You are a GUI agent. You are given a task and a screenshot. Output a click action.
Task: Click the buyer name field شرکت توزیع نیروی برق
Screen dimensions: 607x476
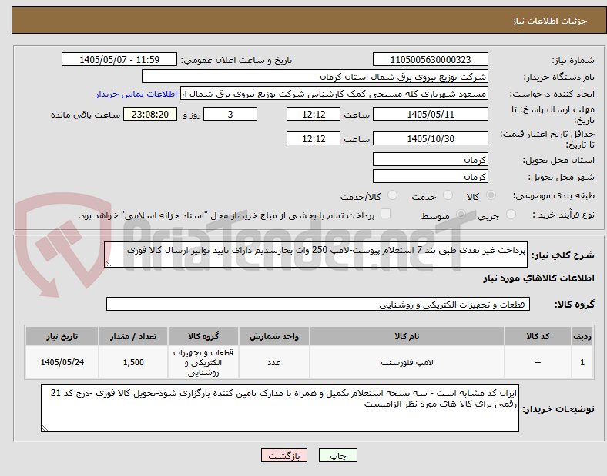(315, 76)
